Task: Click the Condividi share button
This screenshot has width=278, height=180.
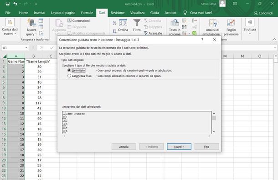Action: (263, 13)
